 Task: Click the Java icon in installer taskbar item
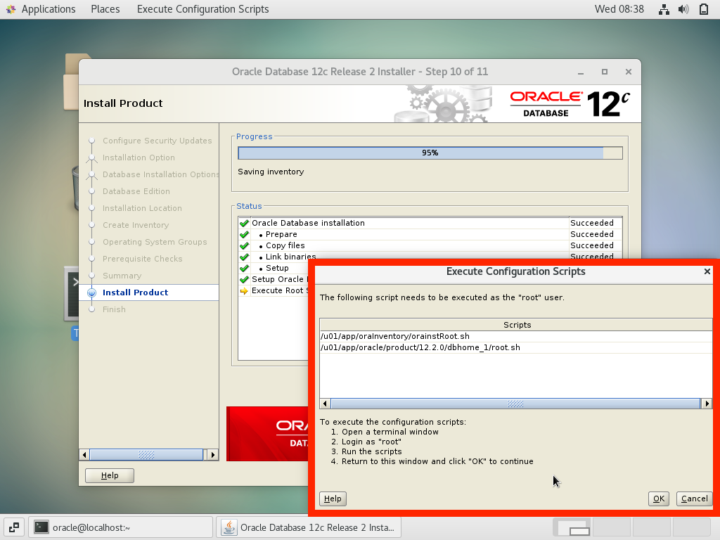tap(229, 527)
